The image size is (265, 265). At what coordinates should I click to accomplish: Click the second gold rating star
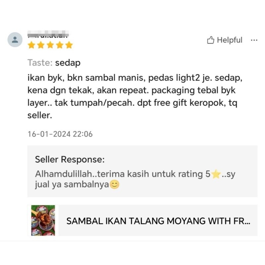41,45
